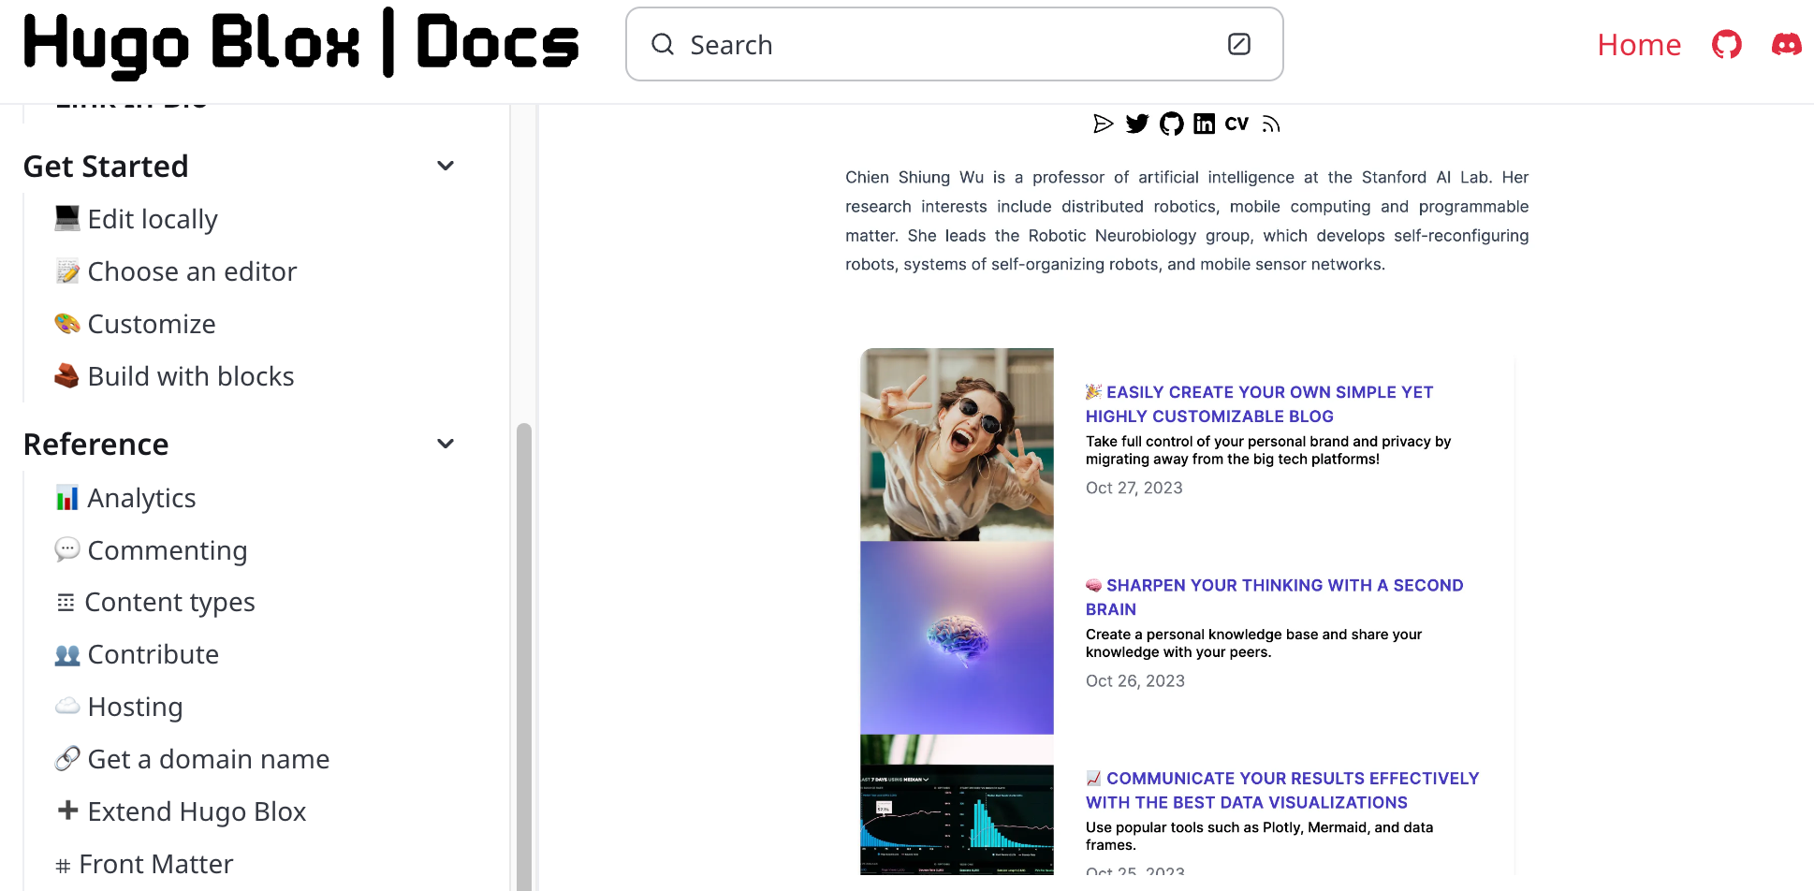Open the Edit locally page

153,219
